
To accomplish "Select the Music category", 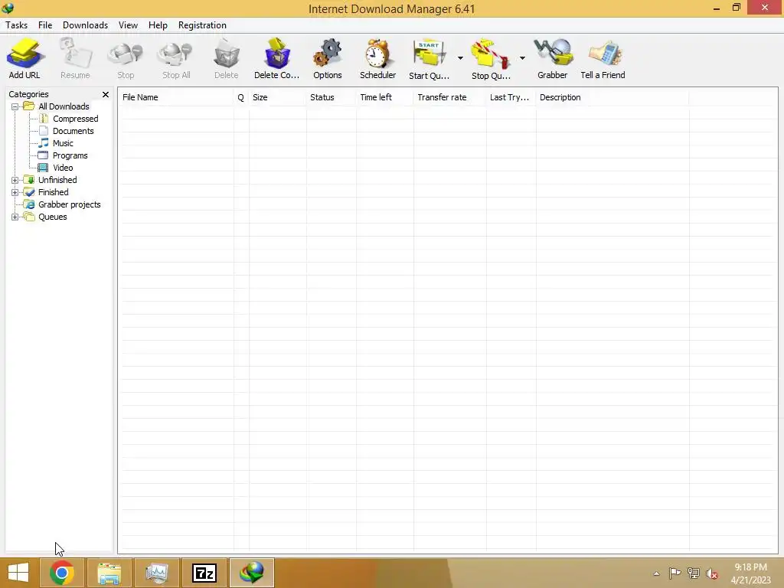I will (x=63, y=143).
